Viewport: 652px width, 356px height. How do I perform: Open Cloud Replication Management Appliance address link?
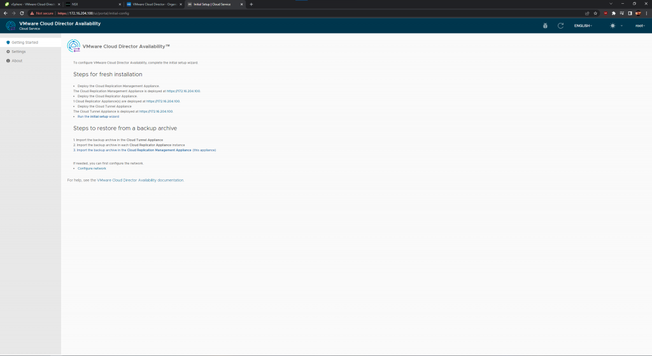(x=183, y=91)
